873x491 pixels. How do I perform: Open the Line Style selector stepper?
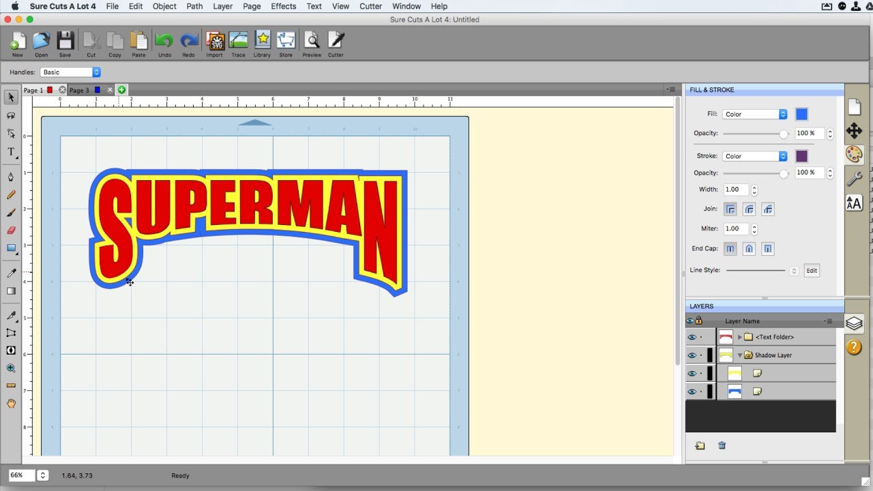click(794, 271)
